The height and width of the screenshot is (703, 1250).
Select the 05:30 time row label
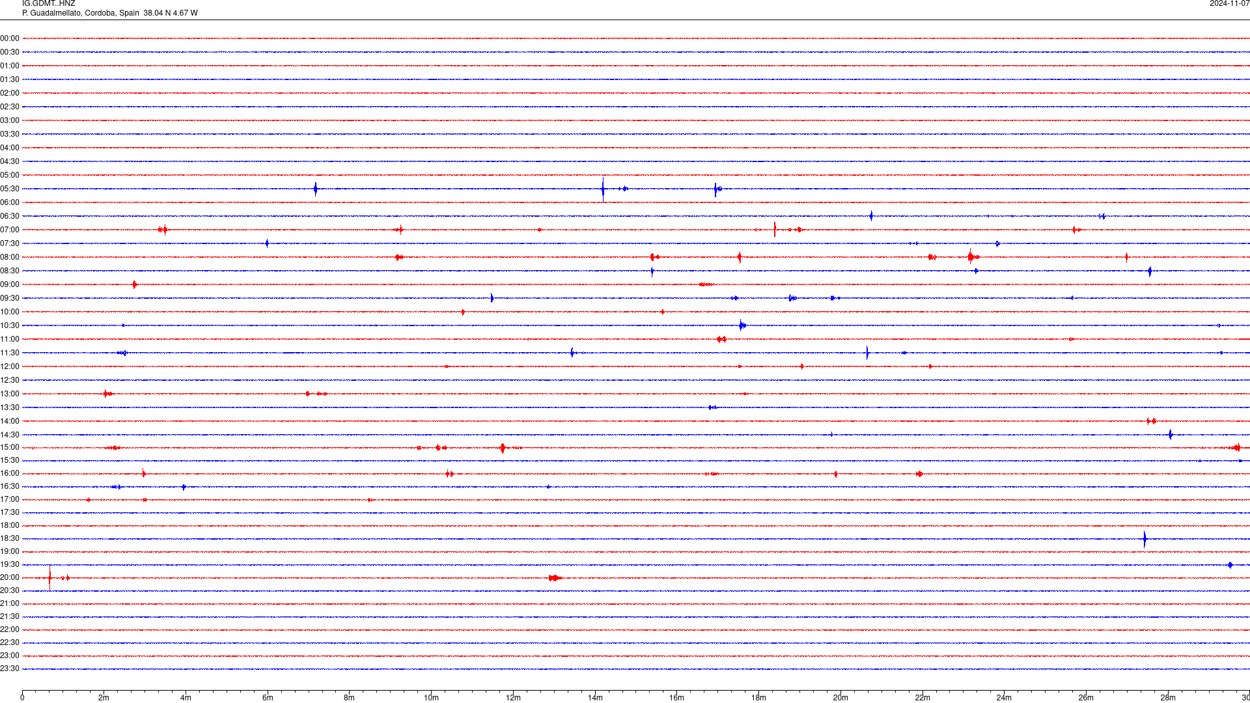pyautogui.click(x=10, y=189)
